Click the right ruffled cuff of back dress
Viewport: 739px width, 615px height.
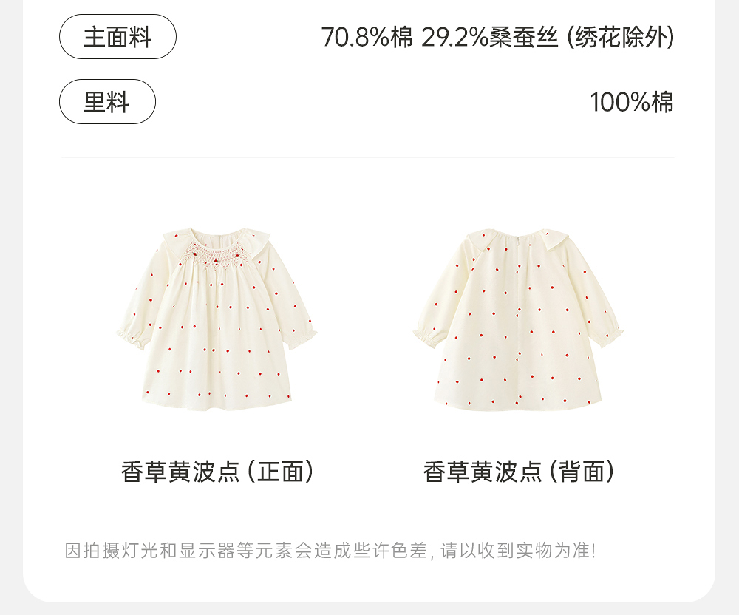tap(610, 335)
